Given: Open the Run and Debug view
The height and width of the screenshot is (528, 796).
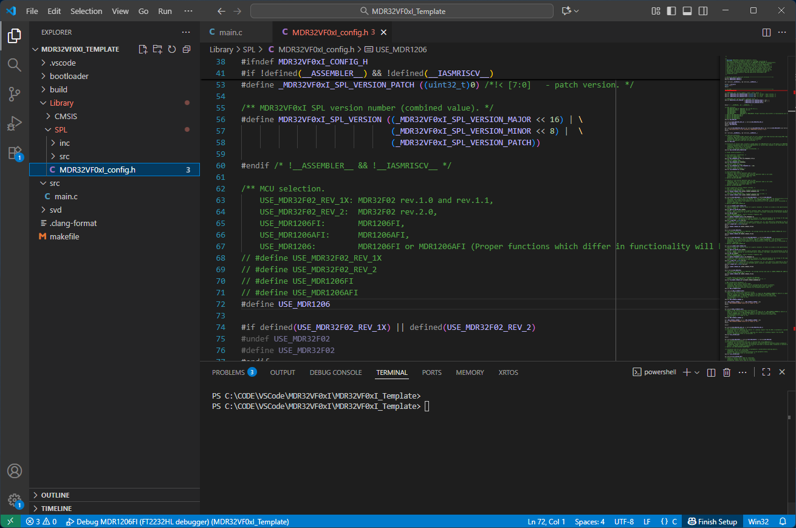Looking at the screenshot, I should (x=15, y=123).
